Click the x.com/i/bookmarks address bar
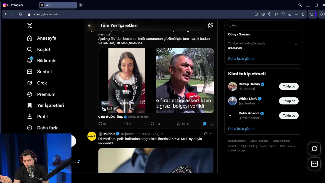 pyautogui.click(x=46, y=14)
